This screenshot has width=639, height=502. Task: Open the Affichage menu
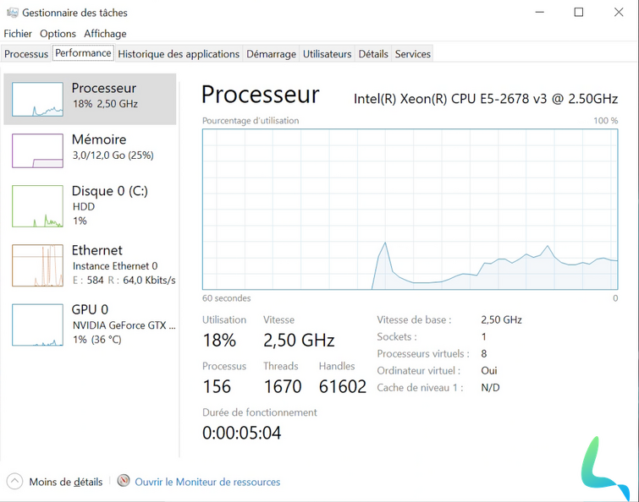105,34
